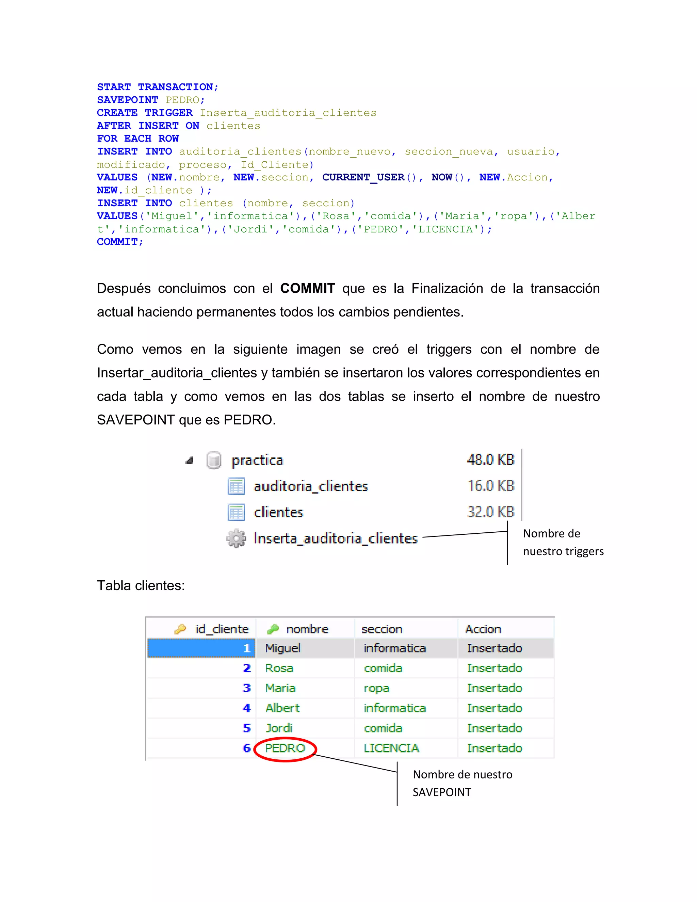The height and width of the screenshot is (902, 697).
Task: Click the practica database cylinder icon
Action: click(214, 460)
